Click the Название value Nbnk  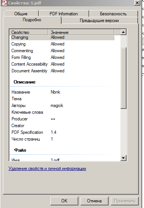(x=56, y=92)
